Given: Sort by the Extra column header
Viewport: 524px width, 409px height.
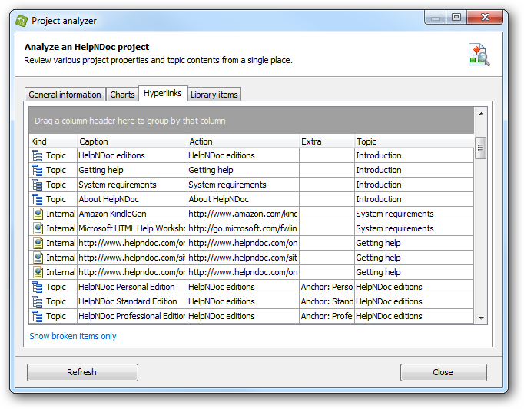Looking at the screenshot, I should (x=327, y=141).
